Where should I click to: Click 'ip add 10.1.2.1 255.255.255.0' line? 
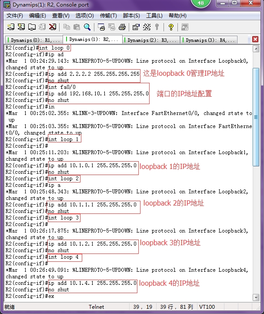click(92, 244)
